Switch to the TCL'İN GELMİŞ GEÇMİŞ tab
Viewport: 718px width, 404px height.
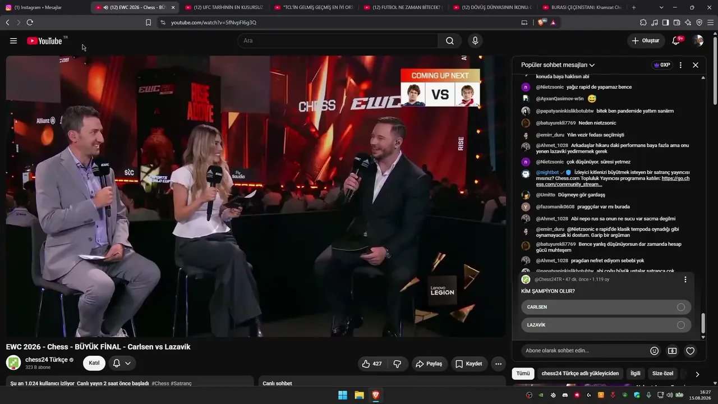314,7
